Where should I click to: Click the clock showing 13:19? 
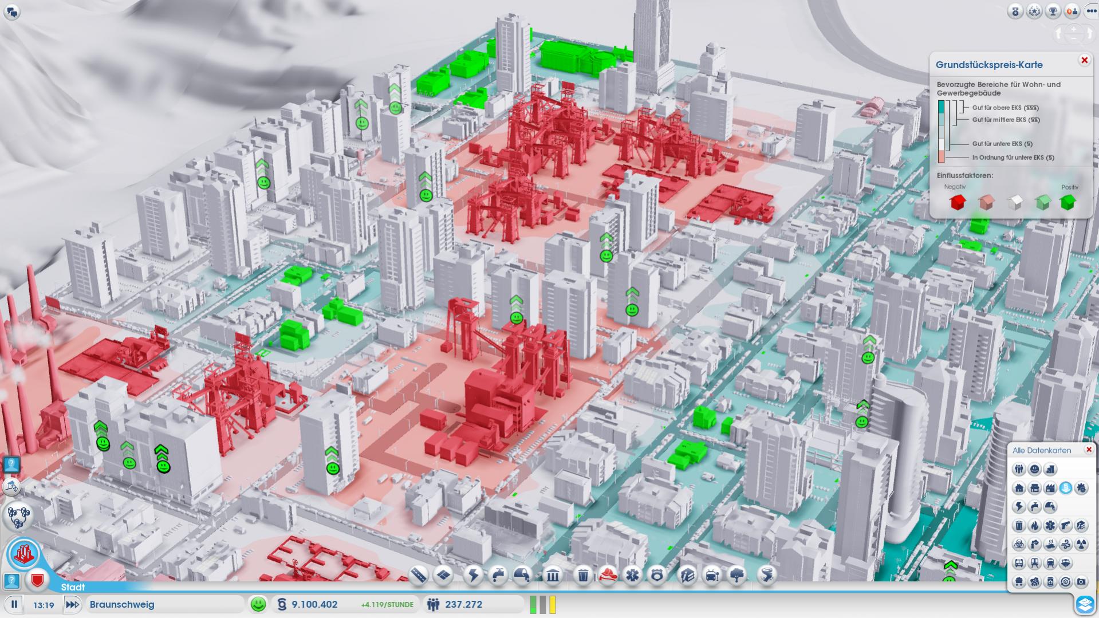coord(44,605)
